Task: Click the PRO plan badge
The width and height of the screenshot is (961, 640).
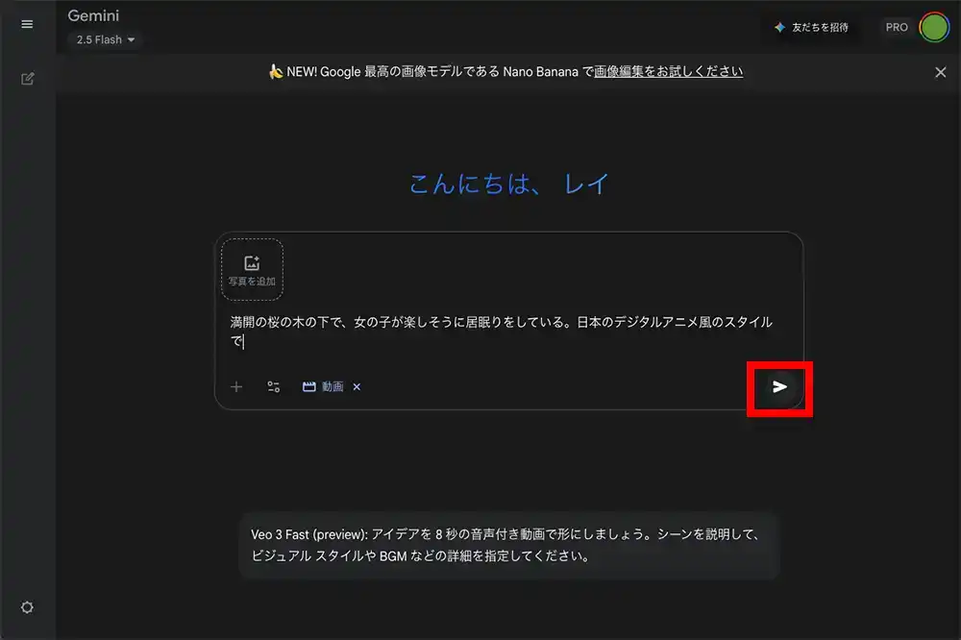Action: 896,27
